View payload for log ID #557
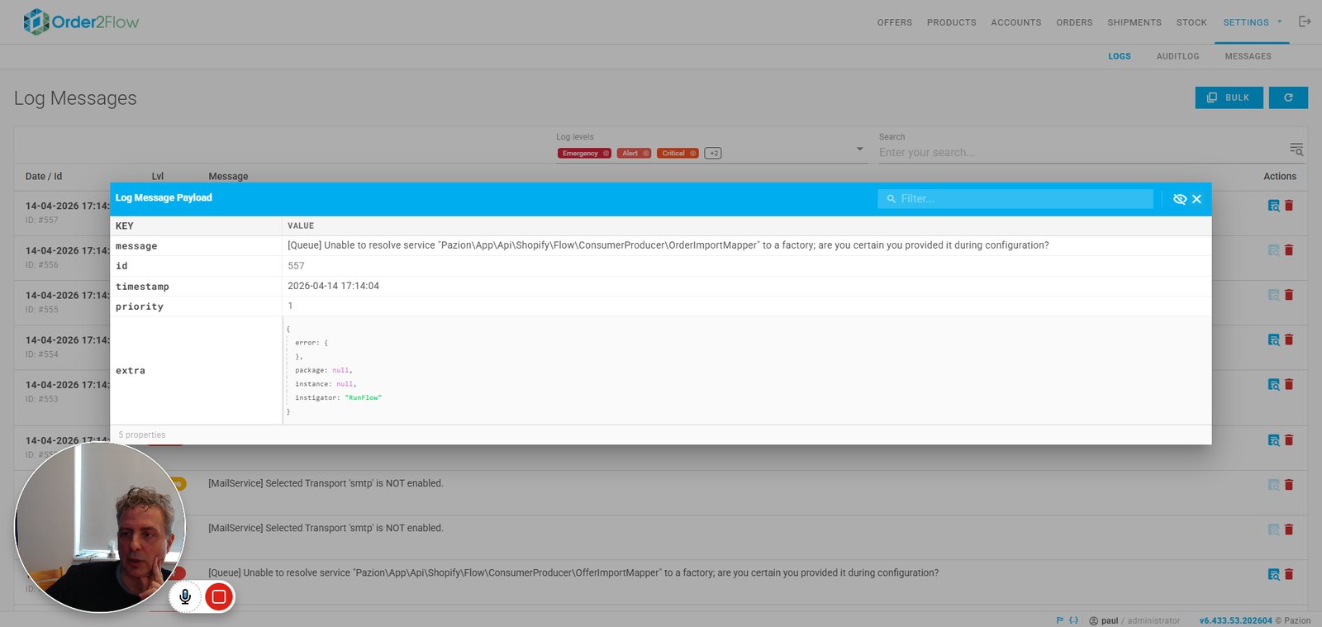 click(1274, 206)
